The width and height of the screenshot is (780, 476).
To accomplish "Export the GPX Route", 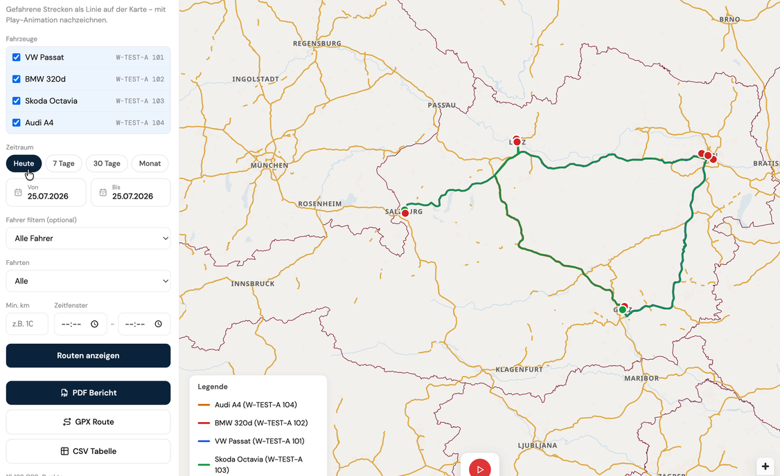I will pyautogui.click(x=88, y=422).
